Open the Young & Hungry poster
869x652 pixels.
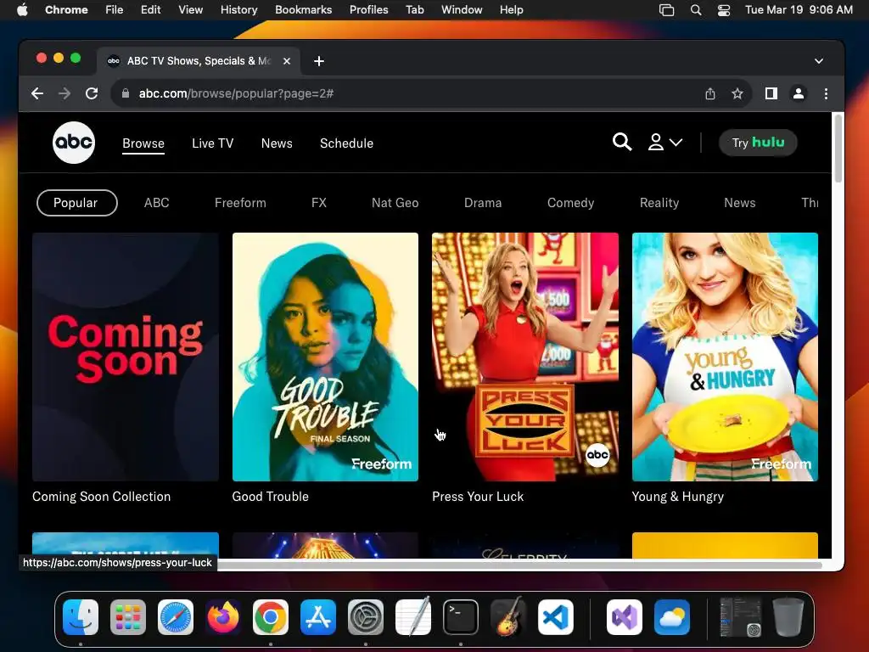click(x=725, y=357)
